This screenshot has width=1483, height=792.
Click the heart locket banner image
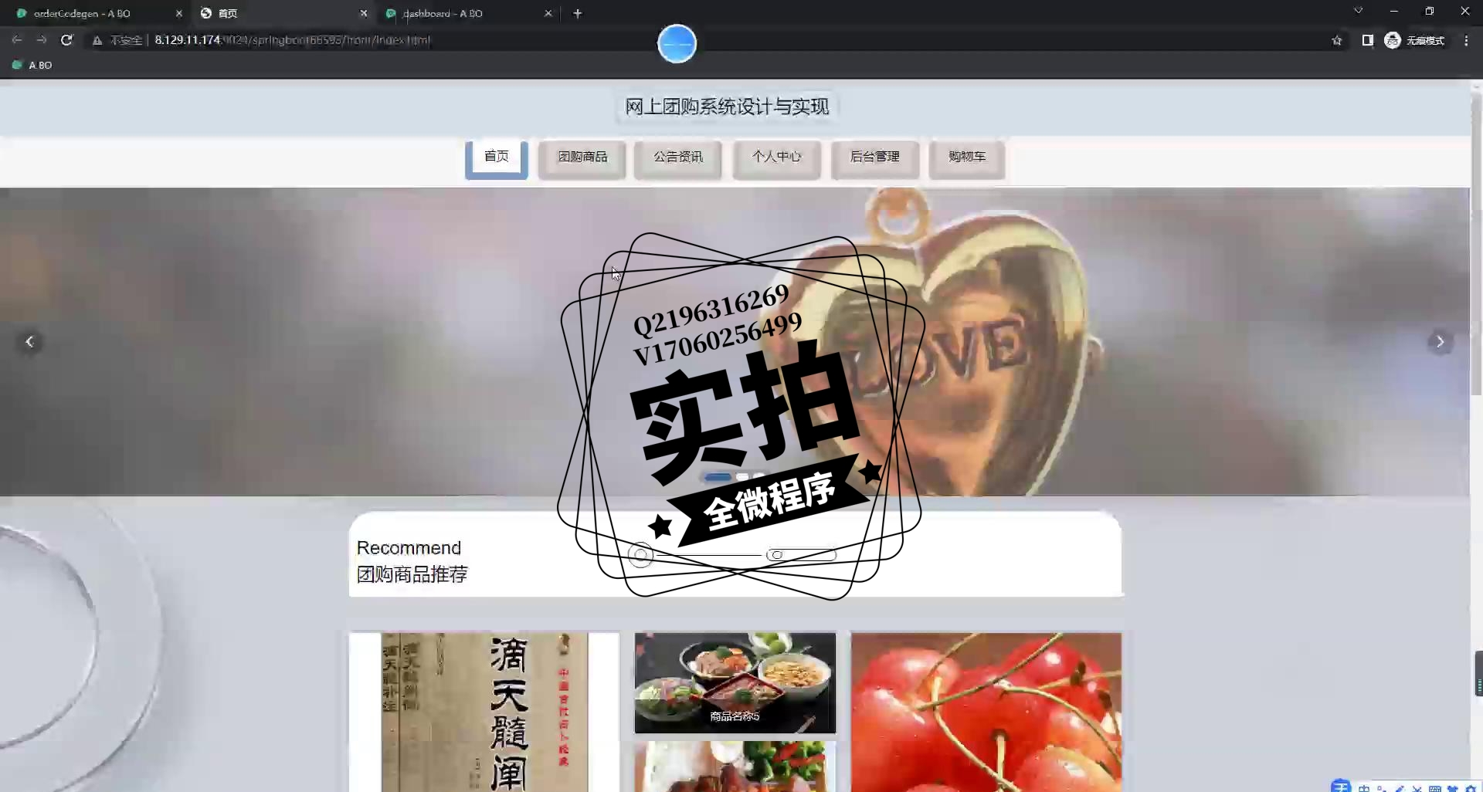tap(735, 342)
